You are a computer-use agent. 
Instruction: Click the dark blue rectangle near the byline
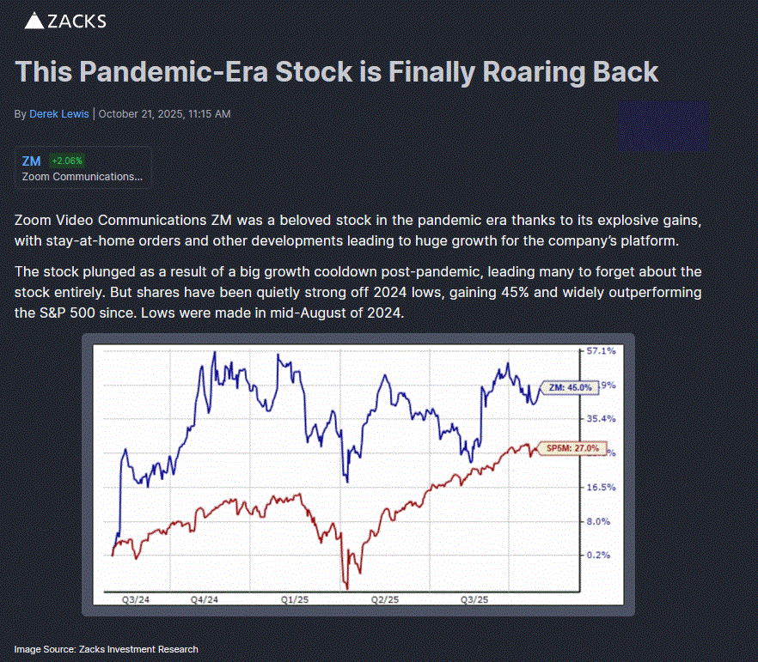(664, 125)
